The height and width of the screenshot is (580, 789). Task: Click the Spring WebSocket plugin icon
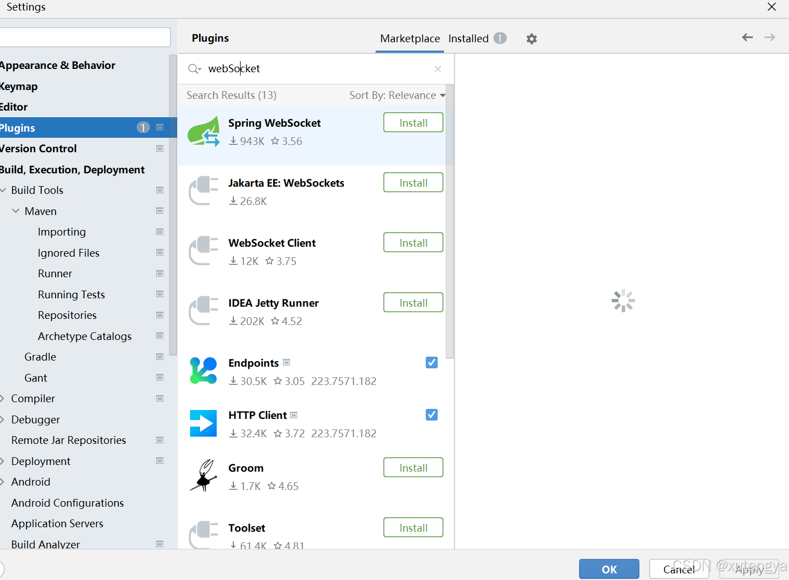[203, 131]
